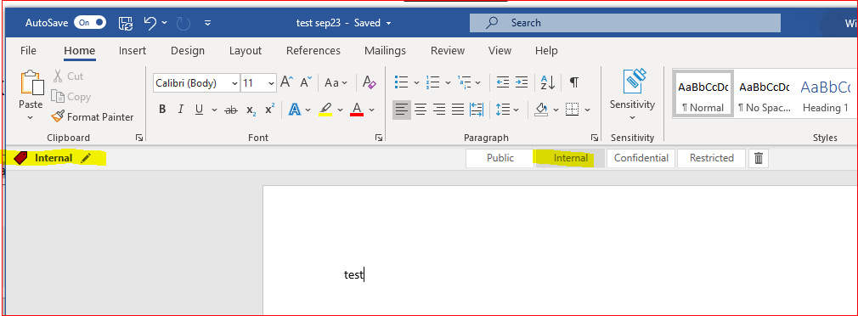Activate the Format Painter
The image size is (858, 316).
pos(93,117)
